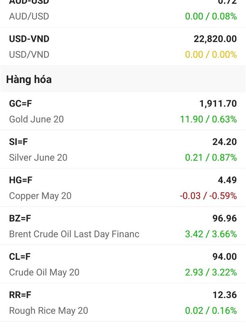Screen dimensions: 246x328
Task: Tap the green 3.42 / 3.66% Brent change
Action: [211, 234]
